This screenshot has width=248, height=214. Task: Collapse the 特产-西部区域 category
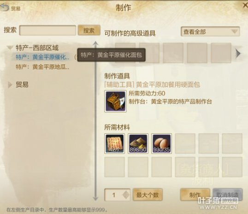pyautogui.click(x=10, y=48)
